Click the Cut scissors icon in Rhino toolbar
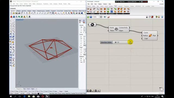The width and height of the screenshot is (174, 98). [x=24, y=13]
